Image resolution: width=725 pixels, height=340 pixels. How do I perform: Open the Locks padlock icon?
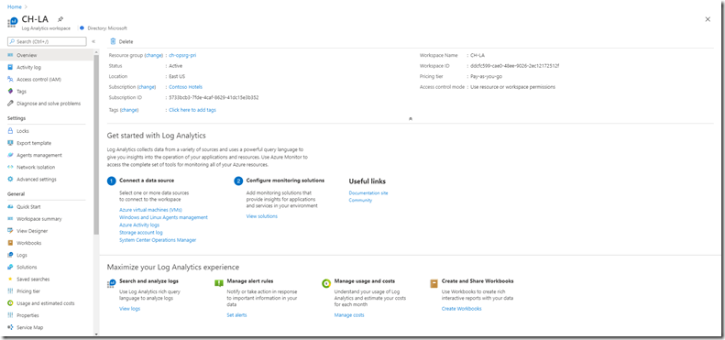tap(10, 131)
